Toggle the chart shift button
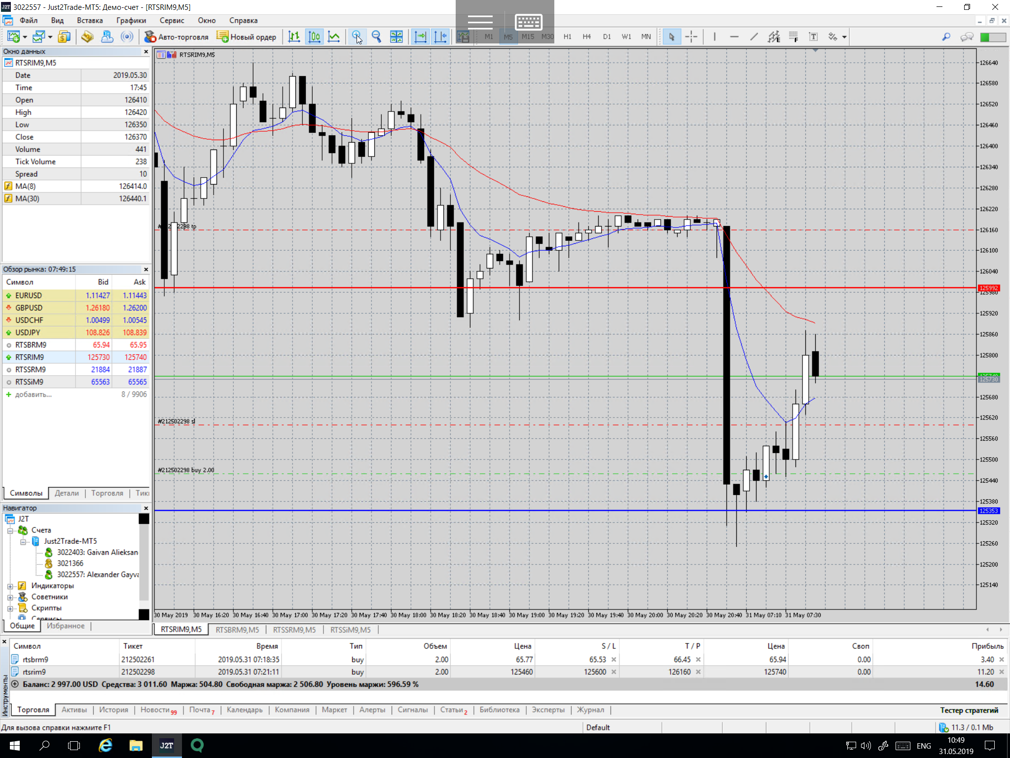This screenshot has height=758, width=1010. click(440, 37)
